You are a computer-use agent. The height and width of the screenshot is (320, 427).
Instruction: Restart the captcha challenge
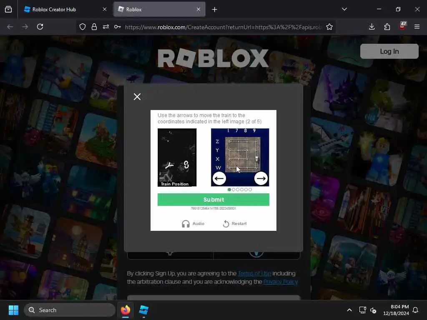coord(235,224)
